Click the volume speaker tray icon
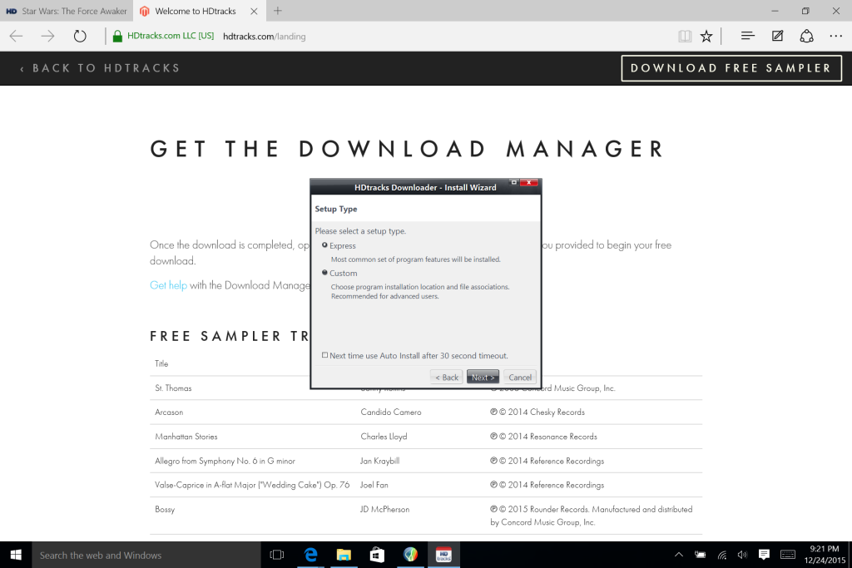The image size is (852, 568). click(742, 555)
